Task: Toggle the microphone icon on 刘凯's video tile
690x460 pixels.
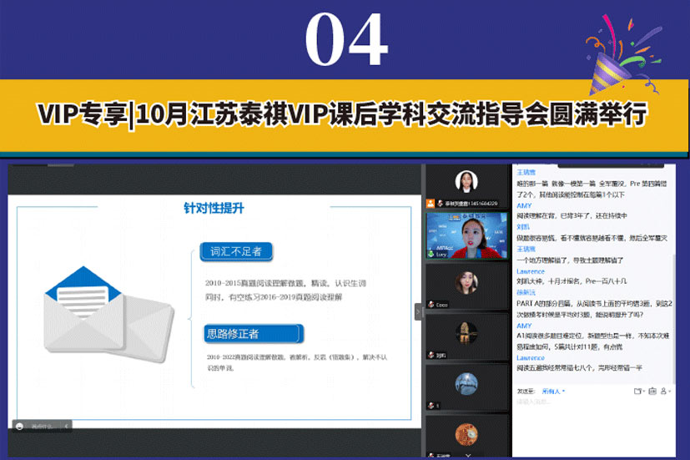Action: click(x=431, y=353)
